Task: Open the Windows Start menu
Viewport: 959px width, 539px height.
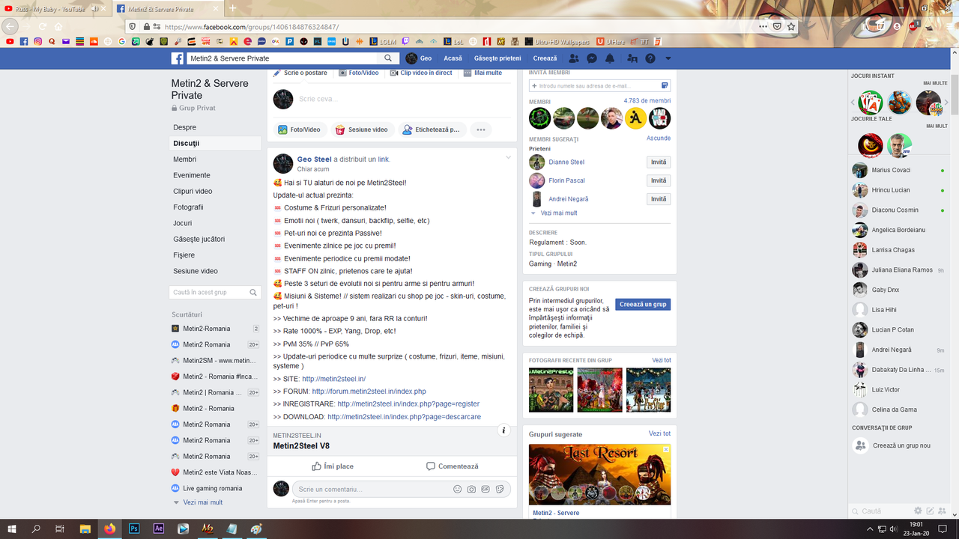Action: click(x=11, y=529)
